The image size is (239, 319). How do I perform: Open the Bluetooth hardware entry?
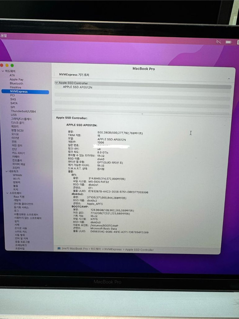17,83
